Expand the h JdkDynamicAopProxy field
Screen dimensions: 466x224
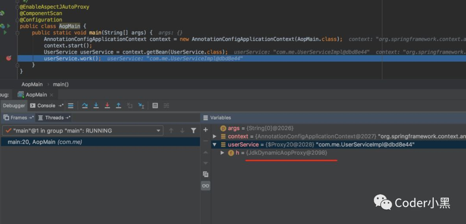pos(223,153)
